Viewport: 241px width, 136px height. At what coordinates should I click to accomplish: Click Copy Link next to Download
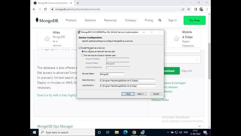[x=187, y=71]
